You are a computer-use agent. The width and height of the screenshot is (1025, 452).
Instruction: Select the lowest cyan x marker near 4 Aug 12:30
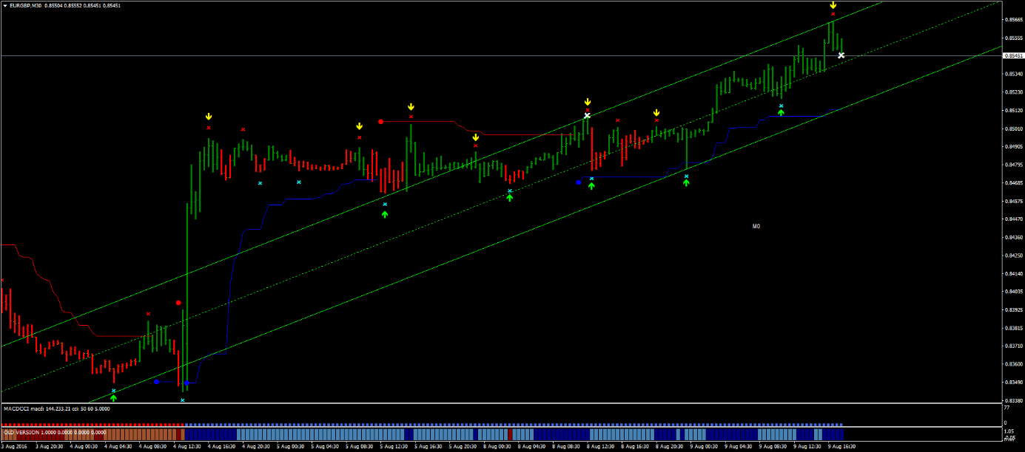(x=182, y=400)
